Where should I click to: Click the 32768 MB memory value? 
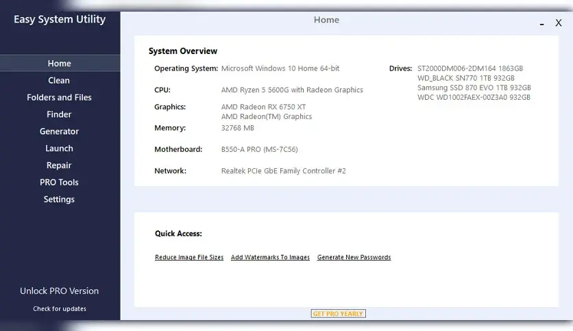click(238, 128)
